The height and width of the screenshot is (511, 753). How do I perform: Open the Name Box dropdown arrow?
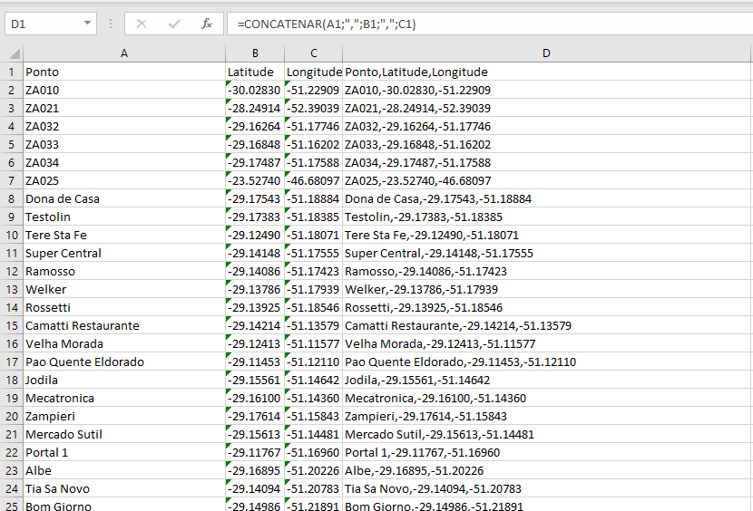click(x=87, y=24)
